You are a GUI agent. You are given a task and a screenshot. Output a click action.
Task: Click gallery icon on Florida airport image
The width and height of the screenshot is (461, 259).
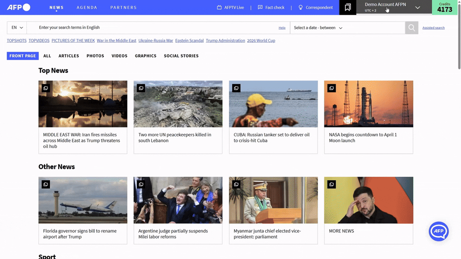click(46, 184)
